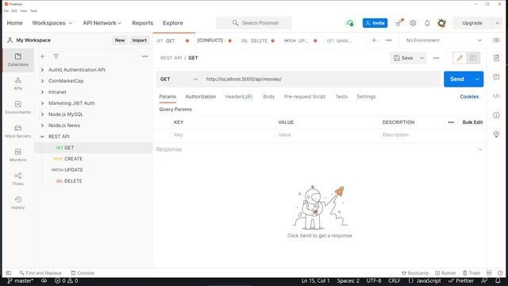Open the HTTP method GET dropdown
The width and height of the screenshot is (508, 286).
click(179, 79)
